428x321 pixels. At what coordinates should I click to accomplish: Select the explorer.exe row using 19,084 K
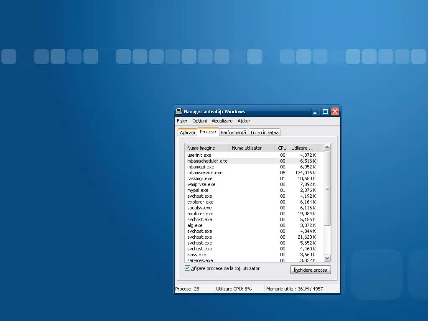(251, 214)
